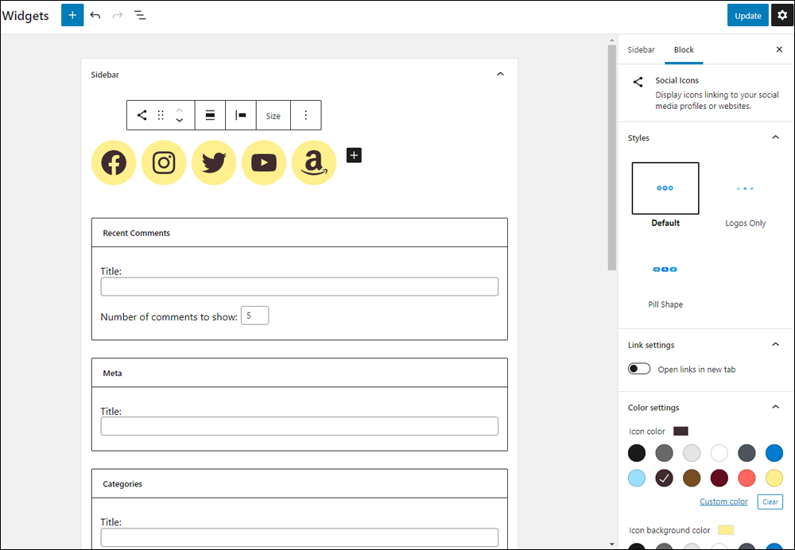Open the List View icon
Image resolution: width=795 pixels, height=550 pixels.
[x=140, y=15]
